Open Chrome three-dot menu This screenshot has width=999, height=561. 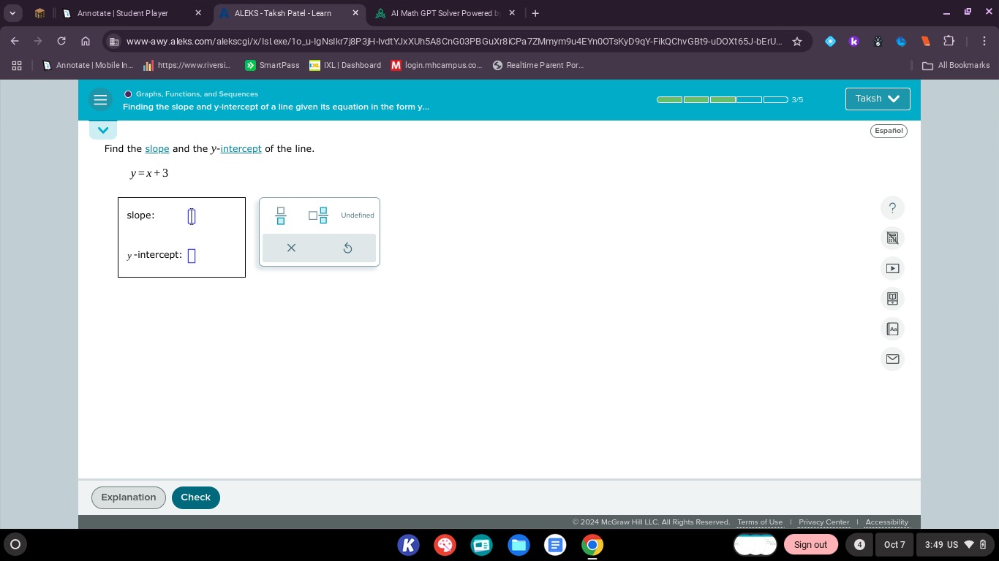point(984,42)
